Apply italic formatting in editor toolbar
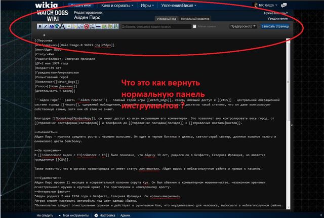The image size is (324, 218). click(x=46, y=26)
